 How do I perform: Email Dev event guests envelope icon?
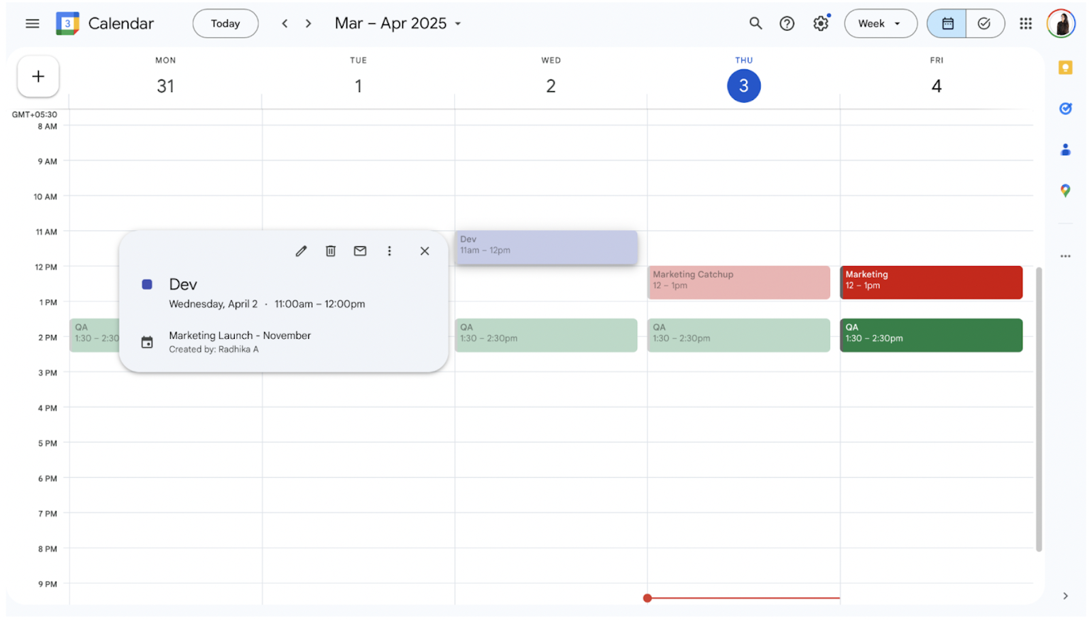(360, 251)
